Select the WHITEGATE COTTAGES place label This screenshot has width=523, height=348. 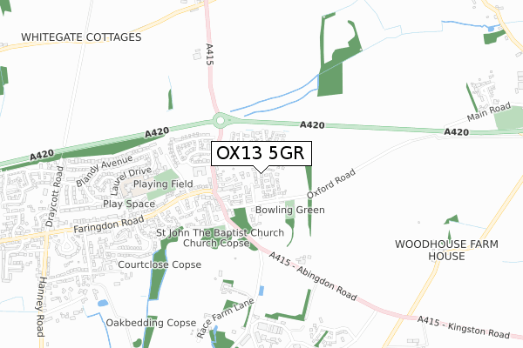[x=81, y=37]
